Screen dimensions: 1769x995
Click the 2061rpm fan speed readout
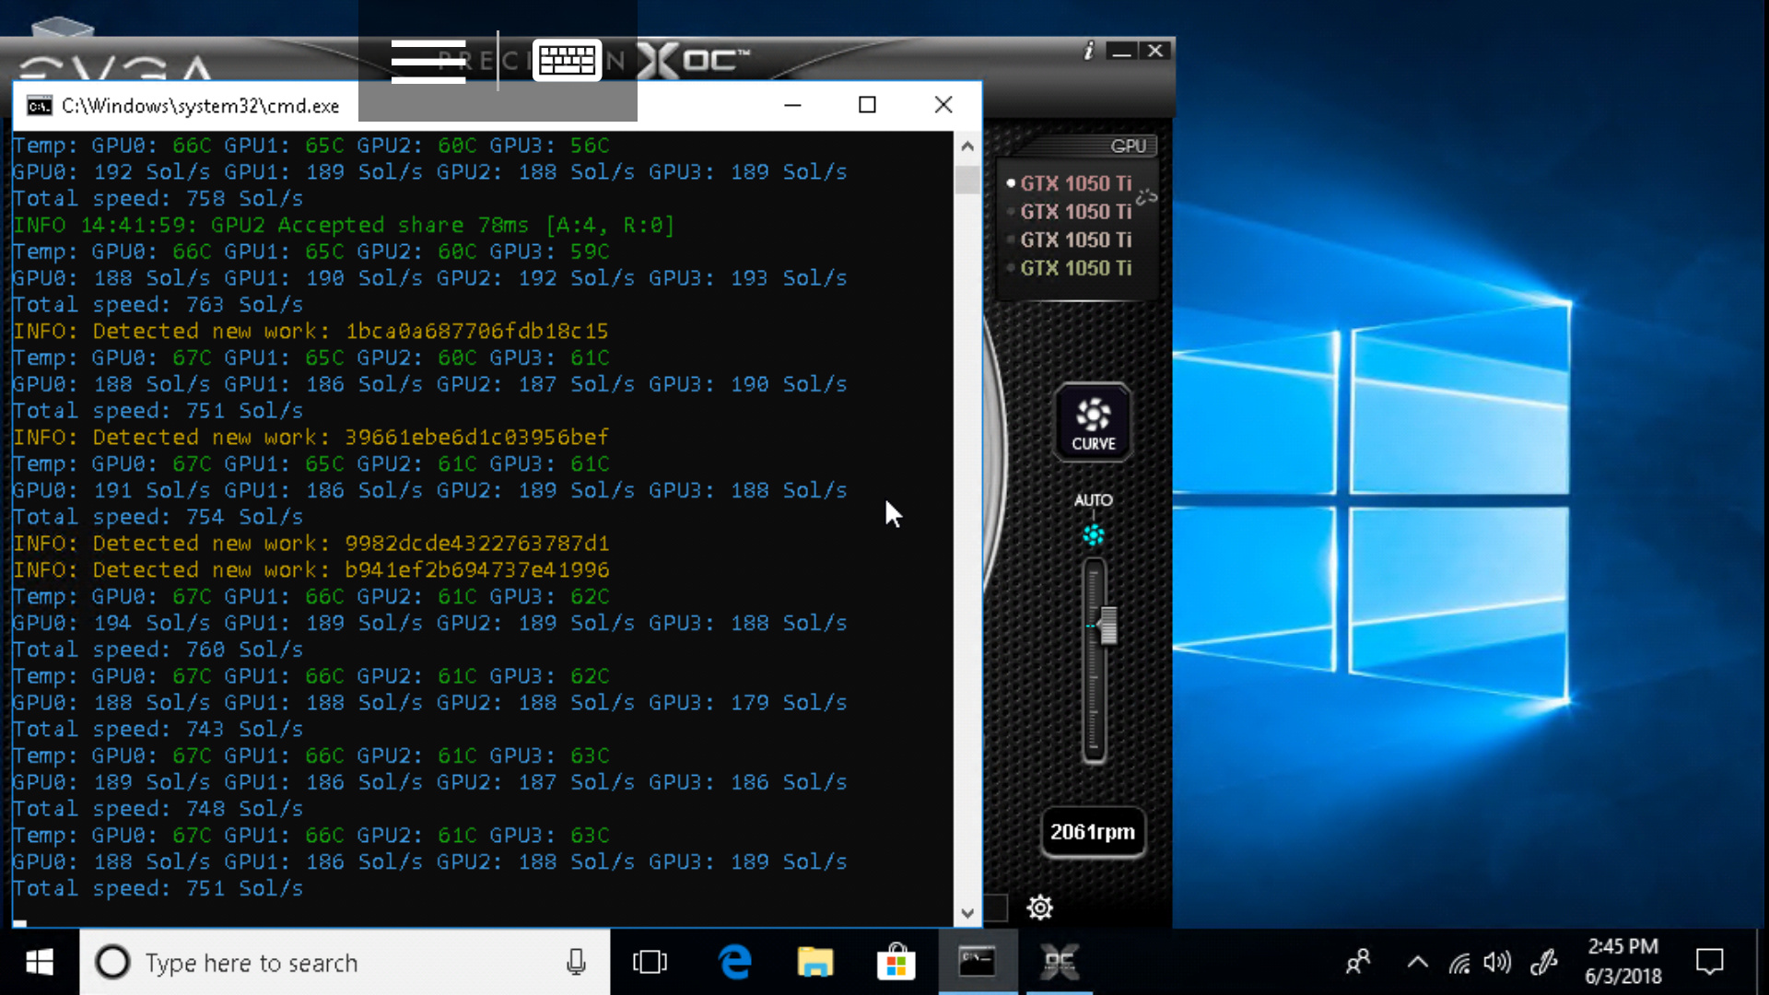point(1093,833)
